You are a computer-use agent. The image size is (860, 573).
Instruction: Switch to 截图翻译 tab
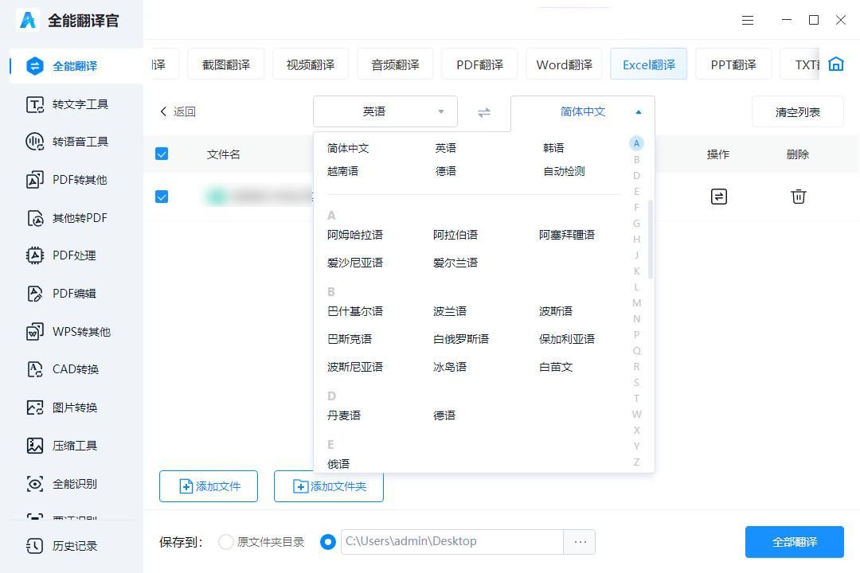click(x=226, y=64)
